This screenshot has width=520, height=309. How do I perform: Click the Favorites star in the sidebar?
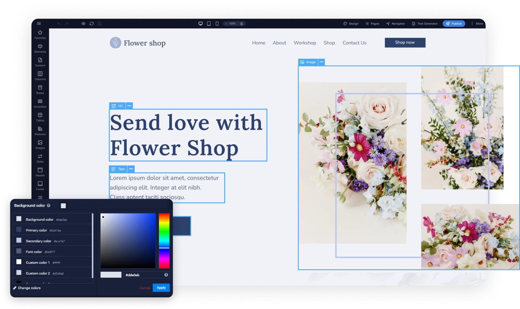[x=40, y=34]
